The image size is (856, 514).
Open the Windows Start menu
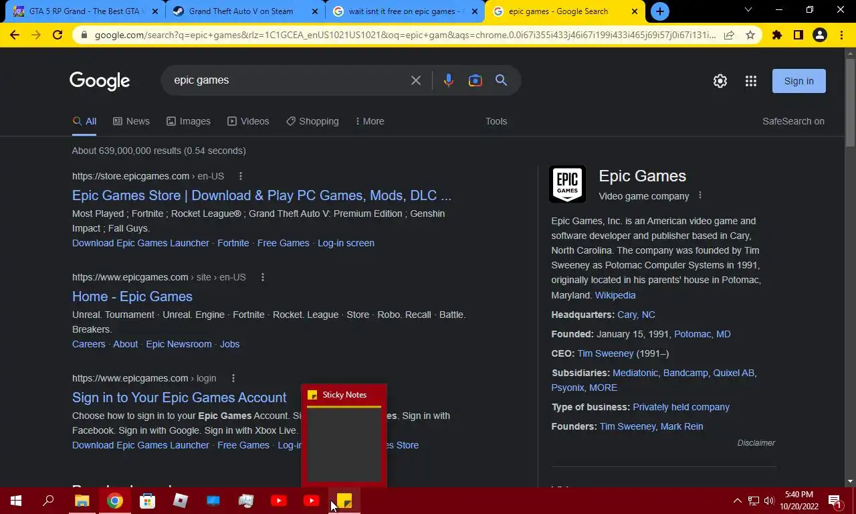click(x=16, y=501)
